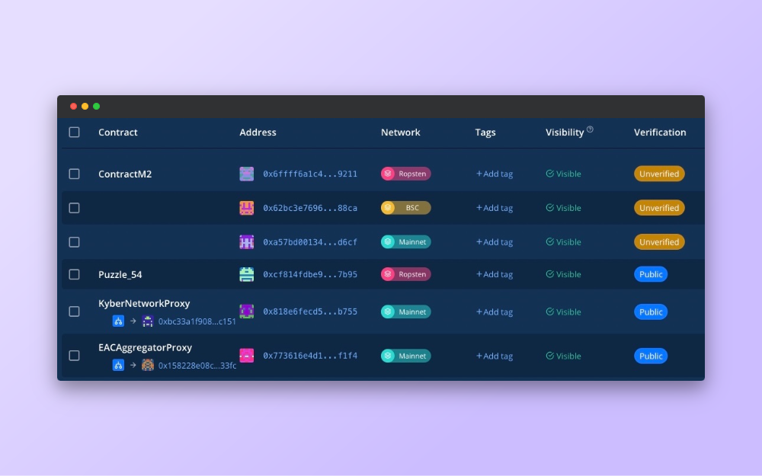
Task: Click the identicon beside 0x158228e08c...33fc
Action: coord(148,365)
